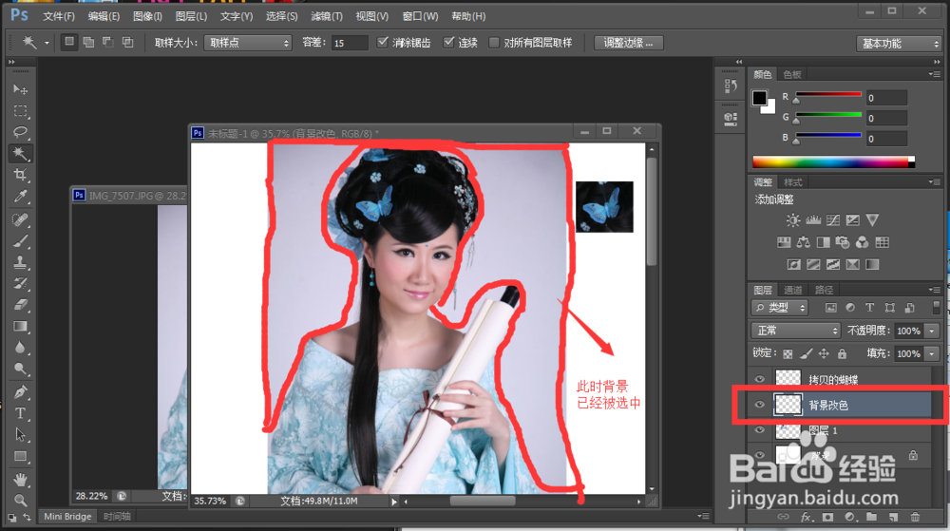Viewport: 950px width, 531px height.
Task: Click the foreground color swatch
Action: pyautogui.click(x=759, y=98)
